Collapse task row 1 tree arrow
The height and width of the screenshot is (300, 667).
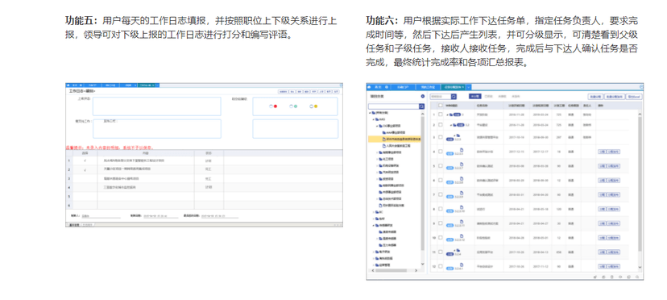(448, 115)
